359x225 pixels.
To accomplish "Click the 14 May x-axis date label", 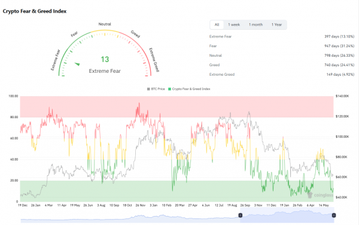I will 324,205.
